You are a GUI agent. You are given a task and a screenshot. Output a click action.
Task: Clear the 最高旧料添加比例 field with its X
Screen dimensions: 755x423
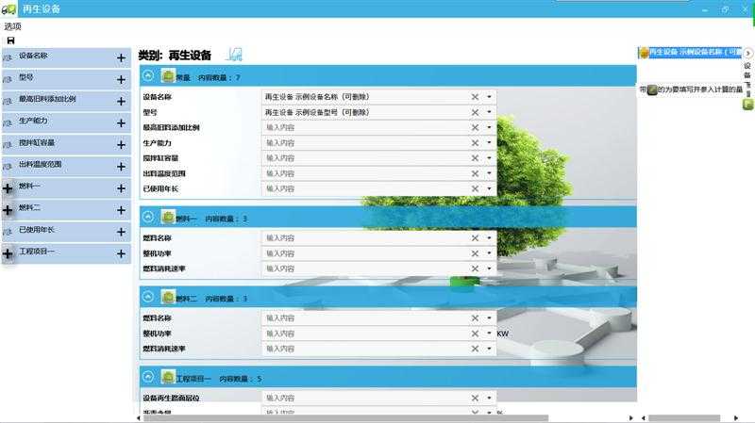[x=475, y=128]
